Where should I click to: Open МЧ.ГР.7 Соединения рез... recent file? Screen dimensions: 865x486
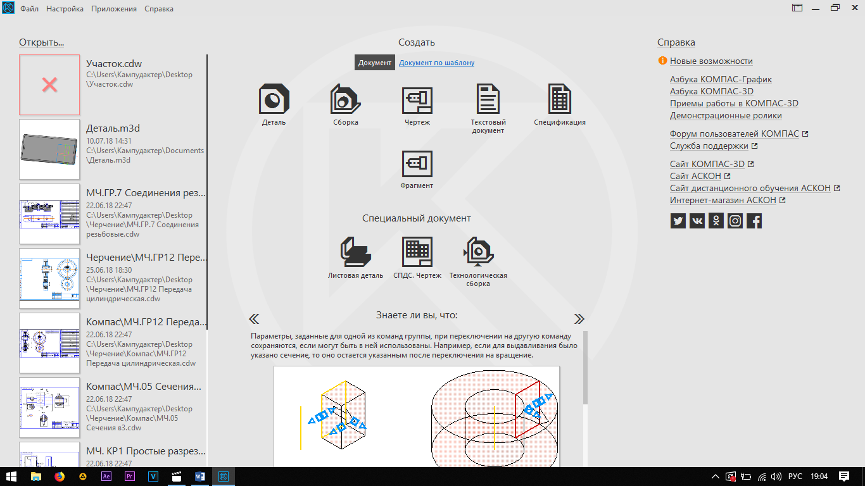click(x=113, y=214)
